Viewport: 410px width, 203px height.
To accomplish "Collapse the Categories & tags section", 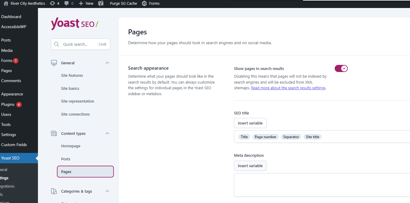I will (x=107, y=191).
